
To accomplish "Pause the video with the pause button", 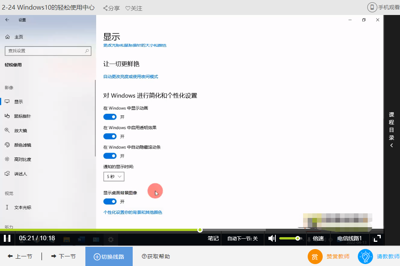I will coord(7,238).
